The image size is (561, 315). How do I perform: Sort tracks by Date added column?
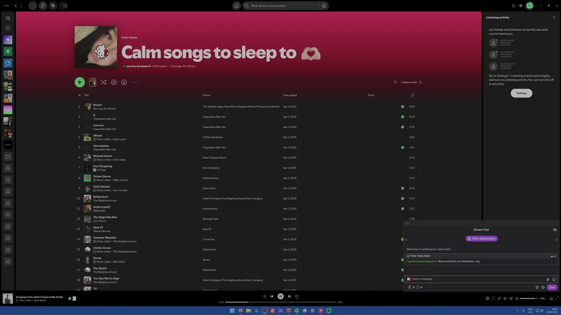(x=290, y=95)
